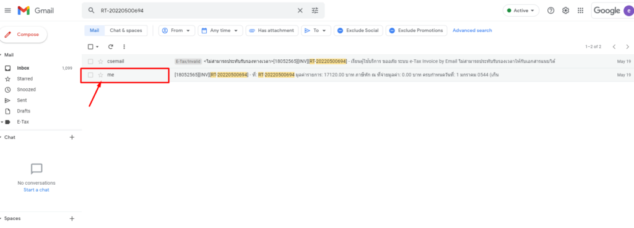This screenshot has height=228, width=634.
Task: Refresh the search results list
Action: pyautogui.click(x=110, y=47)
